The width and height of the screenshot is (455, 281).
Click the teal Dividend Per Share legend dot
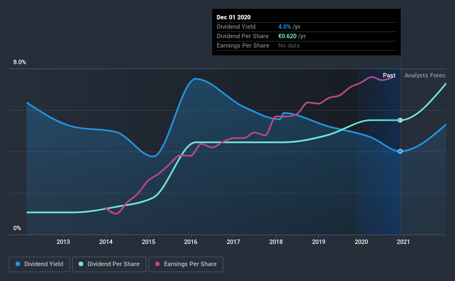[x=81, y=264]
